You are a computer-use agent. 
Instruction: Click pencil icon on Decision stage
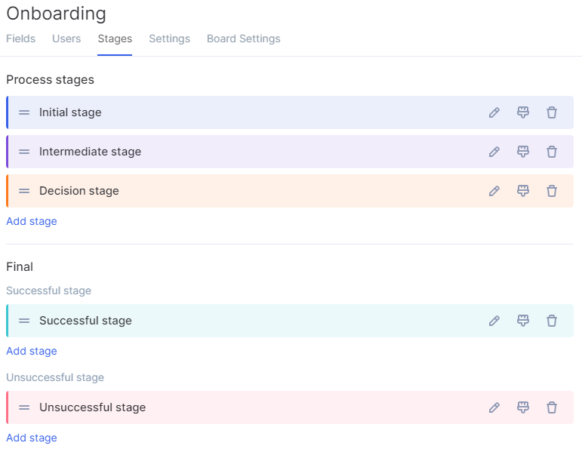click(494, 191)
